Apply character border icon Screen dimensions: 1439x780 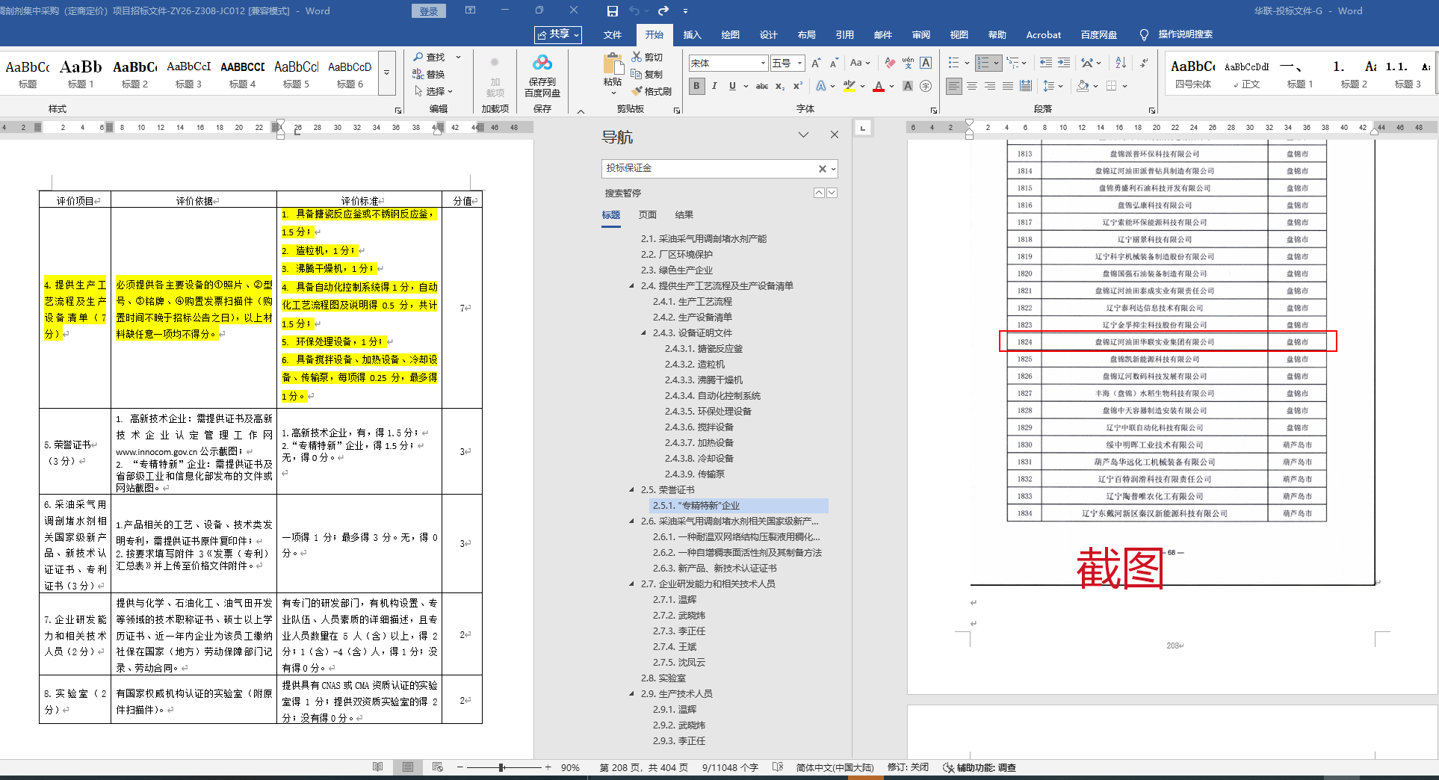[x=926, y=63]
